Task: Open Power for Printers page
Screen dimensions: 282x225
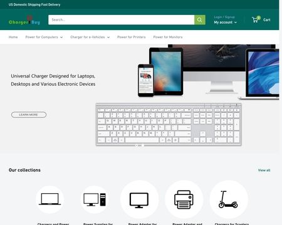Action: (x=132, y=37)
